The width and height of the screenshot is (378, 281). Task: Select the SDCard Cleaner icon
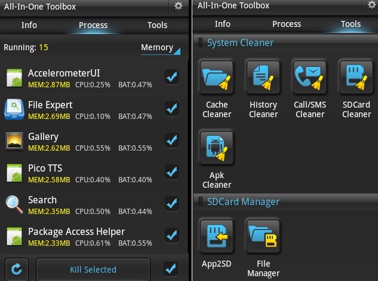(x=357, y=77)
